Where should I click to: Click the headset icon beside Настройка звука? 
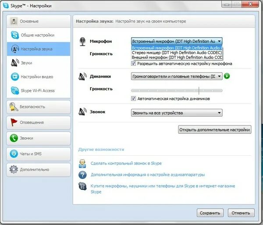(x=15, y=49)
